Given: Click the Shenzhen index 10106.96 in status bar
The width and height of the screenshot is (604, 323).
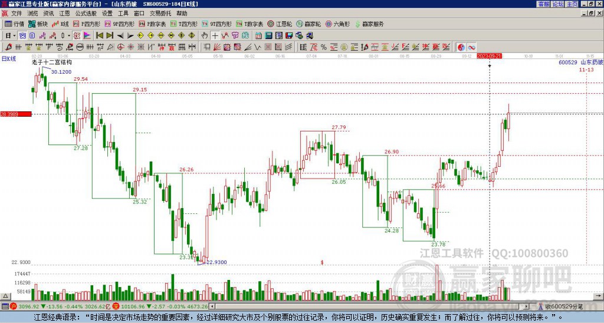Looking at the screenshot, I should pos(134,307).
